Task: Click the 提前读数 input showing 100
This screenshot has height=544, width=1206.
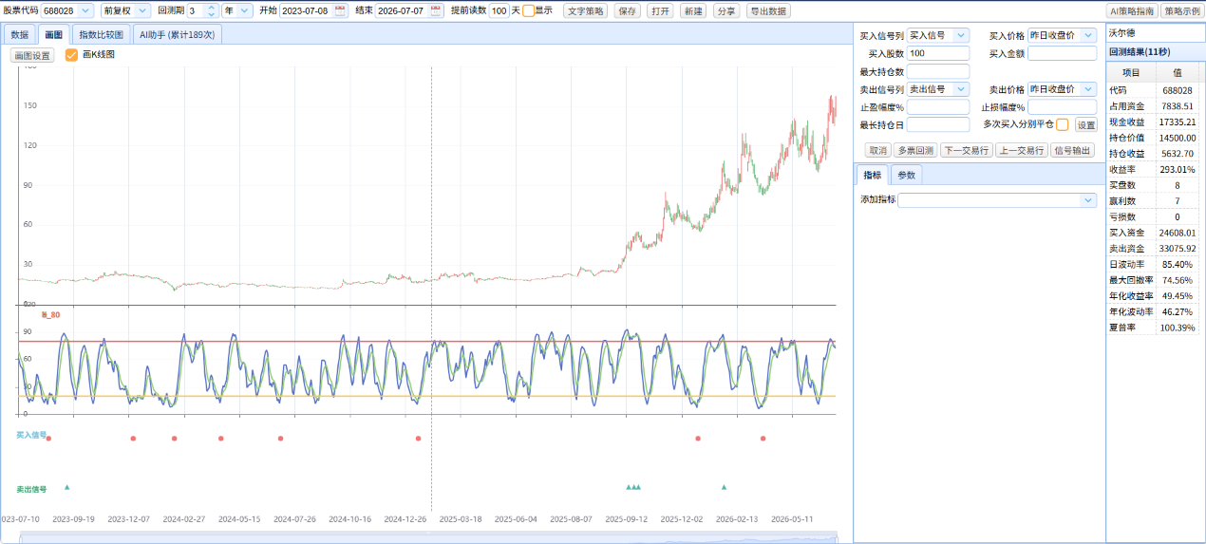Action: pyautogui.click(x=499, y=10)
